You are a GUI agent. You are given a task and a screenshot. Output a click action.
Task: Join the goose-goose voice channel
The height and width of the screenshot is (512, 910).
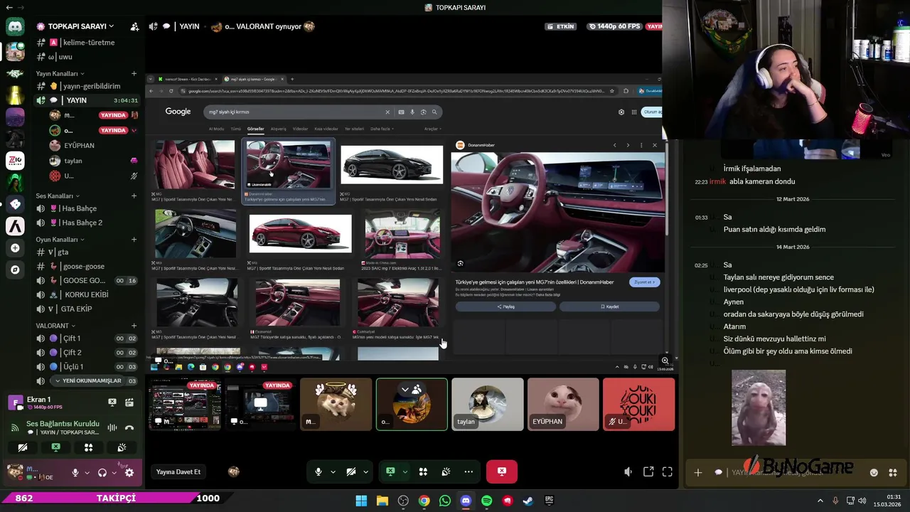tap(87, 266)
